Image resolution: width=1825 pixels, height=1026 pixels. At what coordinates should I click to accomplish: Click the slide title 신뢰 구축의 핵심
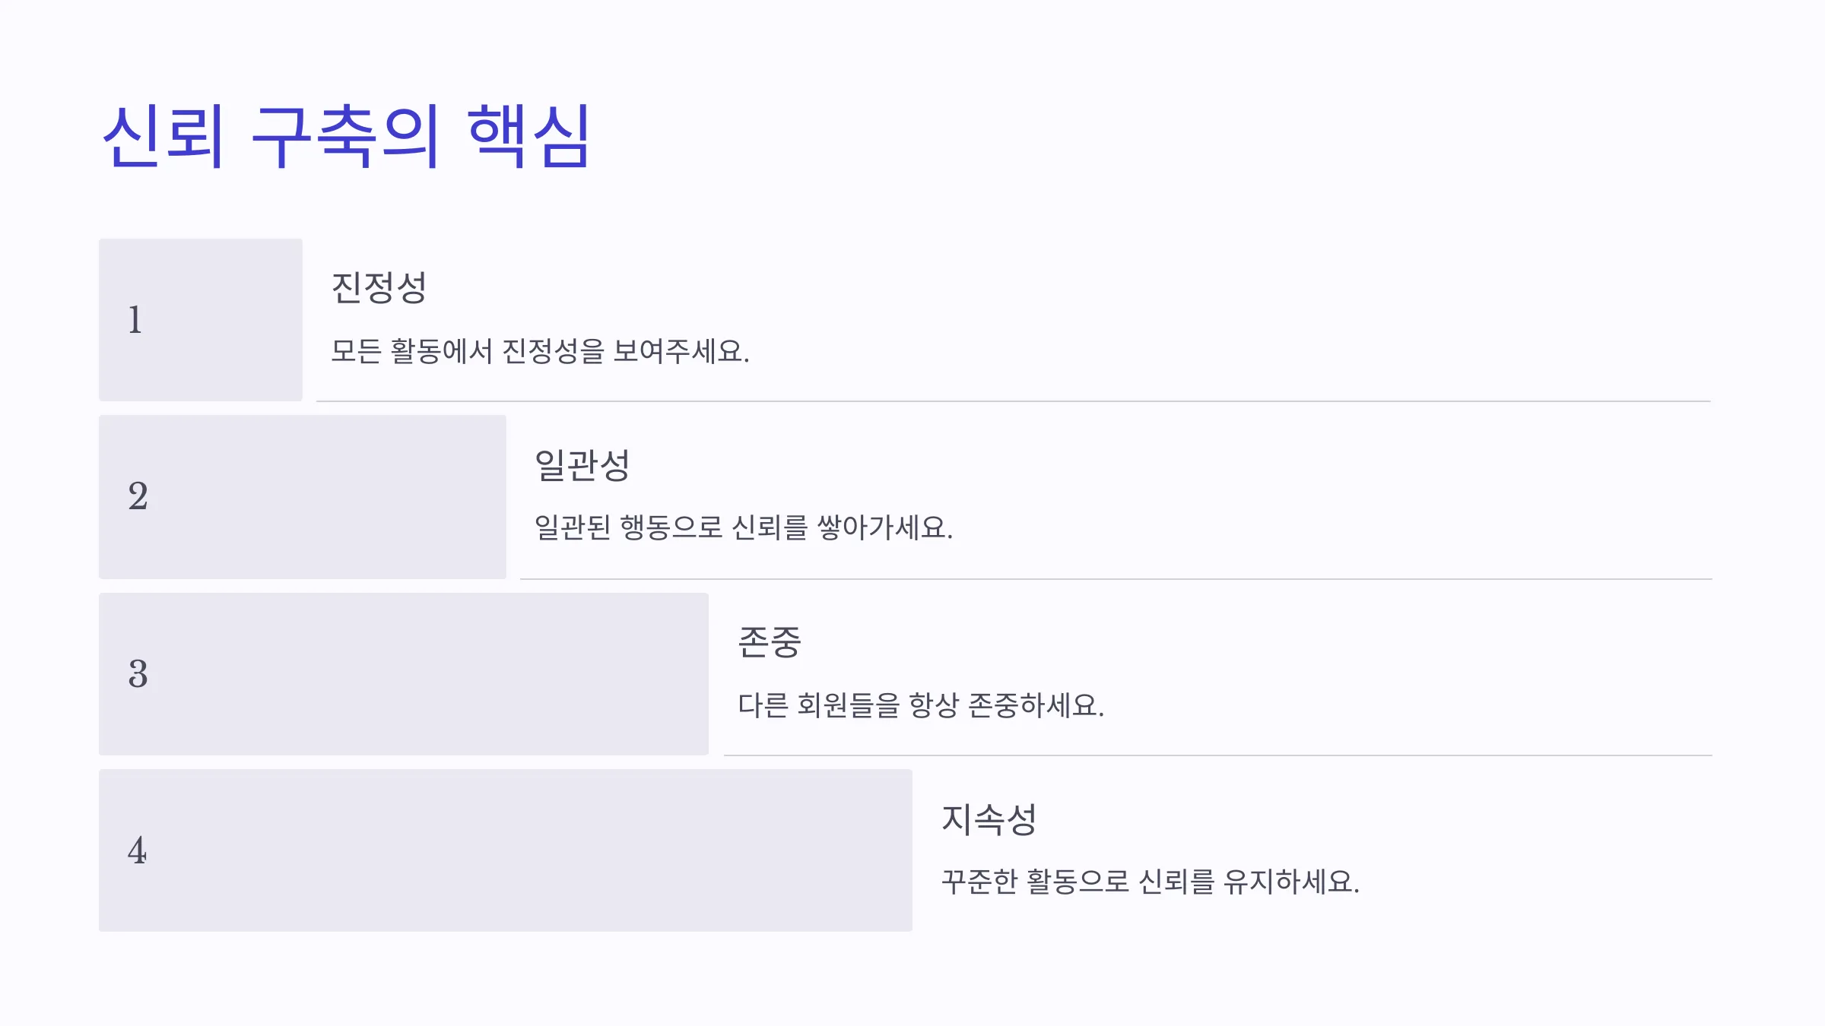(x=347, y=137)
